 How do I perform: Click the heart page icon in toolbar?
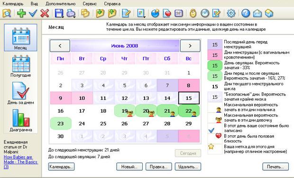tap(167, 13)
